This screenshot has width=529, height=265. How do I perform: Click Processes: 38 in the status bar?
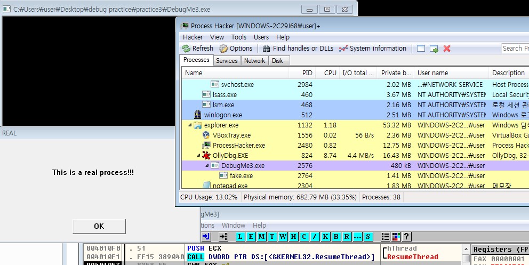[381, 197]
